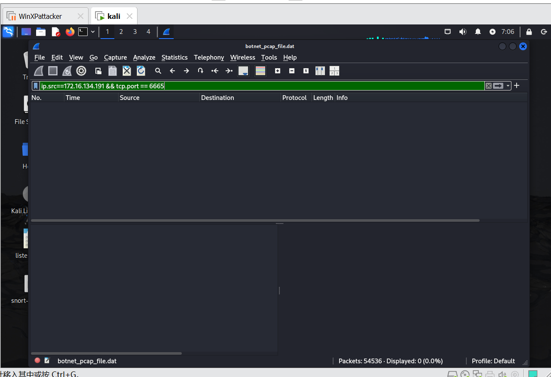Sort packets by the Time column
The image size is (551, 377).
coord(91,98)
